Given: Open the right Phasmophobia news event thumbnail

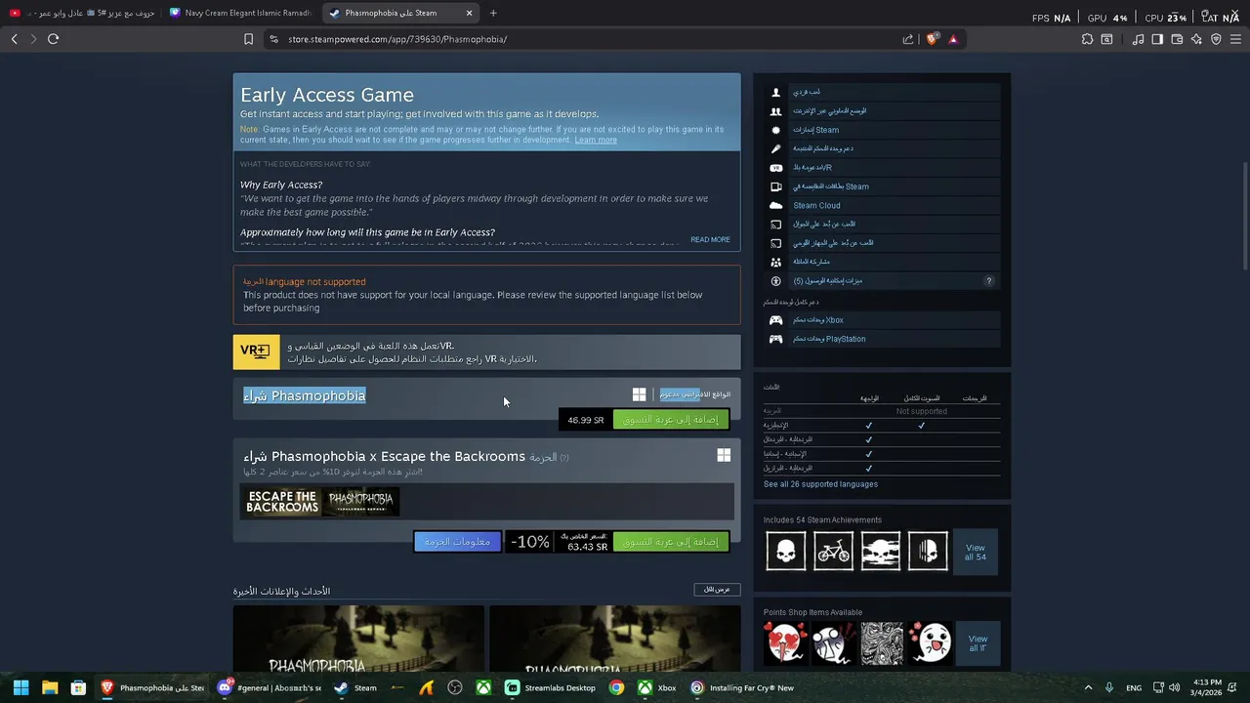Looking at the screenshot, I should pos(614,639).
